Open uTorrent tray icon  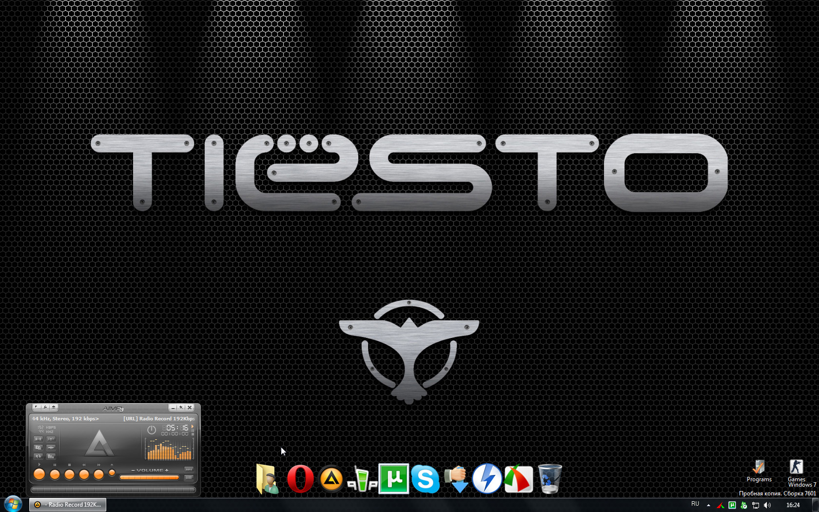click(x=732, y=505)
